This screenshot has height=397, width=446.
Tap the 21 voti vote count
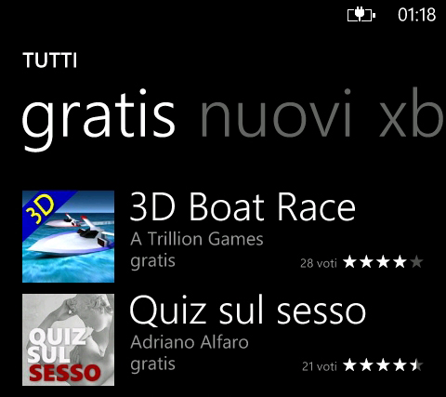point(320,366)
